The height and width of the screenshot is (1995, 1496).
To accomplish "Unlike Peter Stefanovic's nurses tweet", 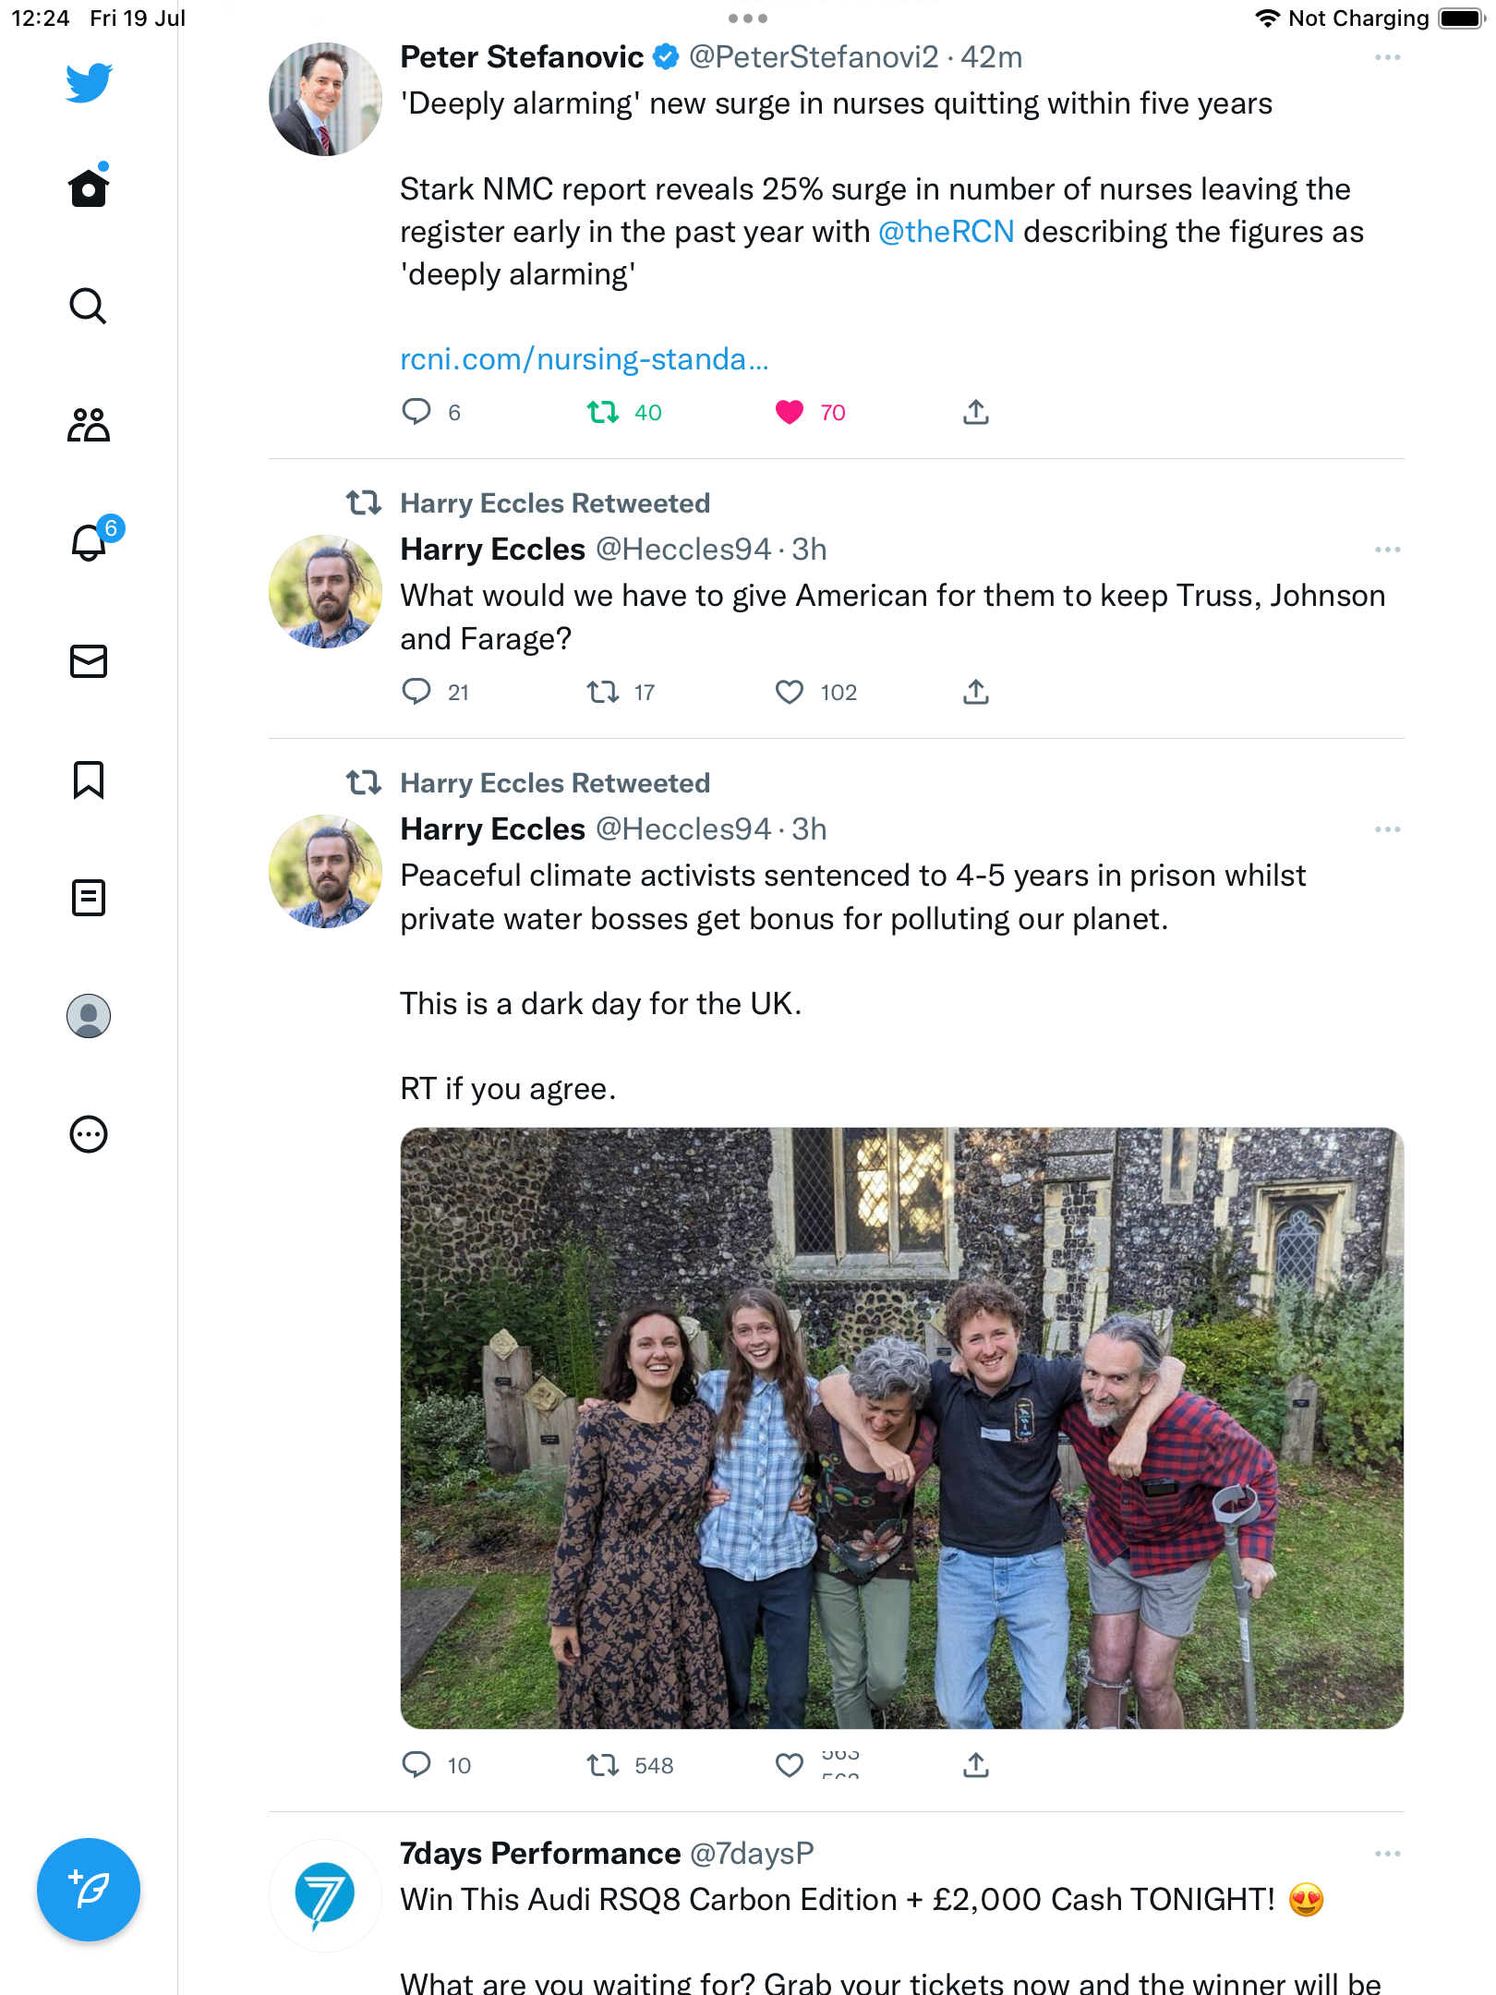I will (790, 412).
